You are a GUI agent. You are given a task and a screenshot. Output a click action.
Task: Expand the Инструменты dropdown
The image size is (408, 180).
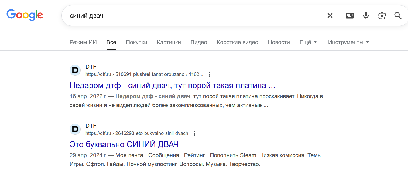[x=348, y=42]
